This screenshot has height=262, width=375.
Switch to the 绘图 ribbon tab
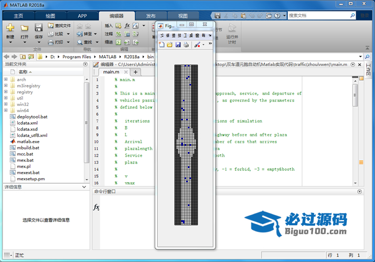click(x=50, y=16)
